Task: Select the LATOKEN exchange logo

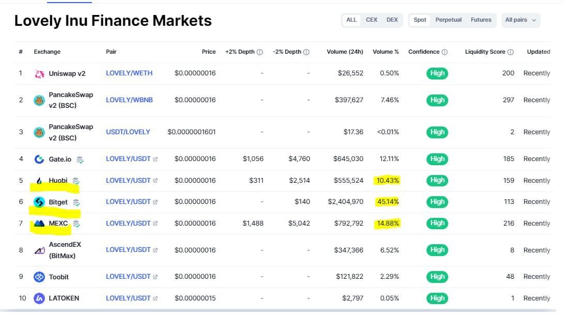Action: tap(39, 298)
